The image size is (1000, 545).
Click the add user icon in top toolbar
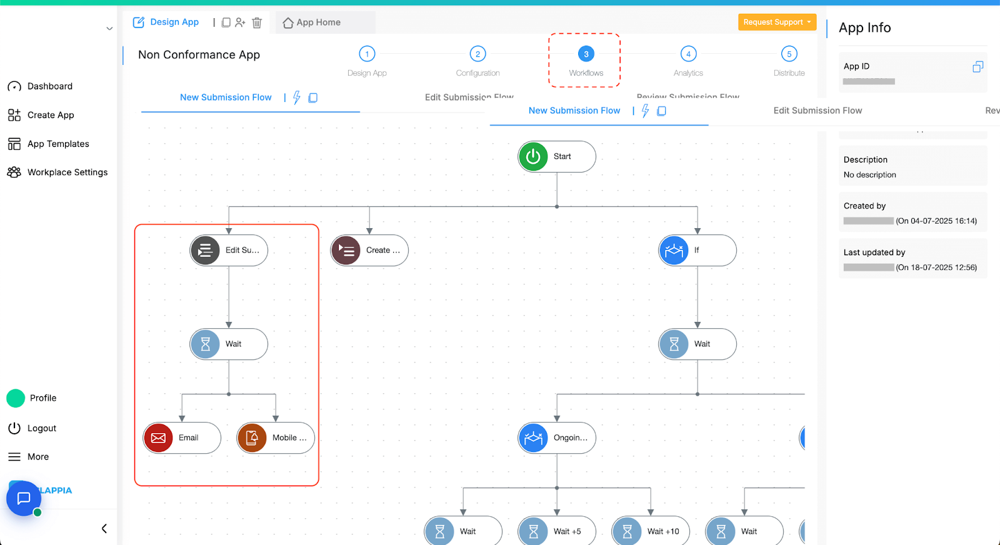240,22
